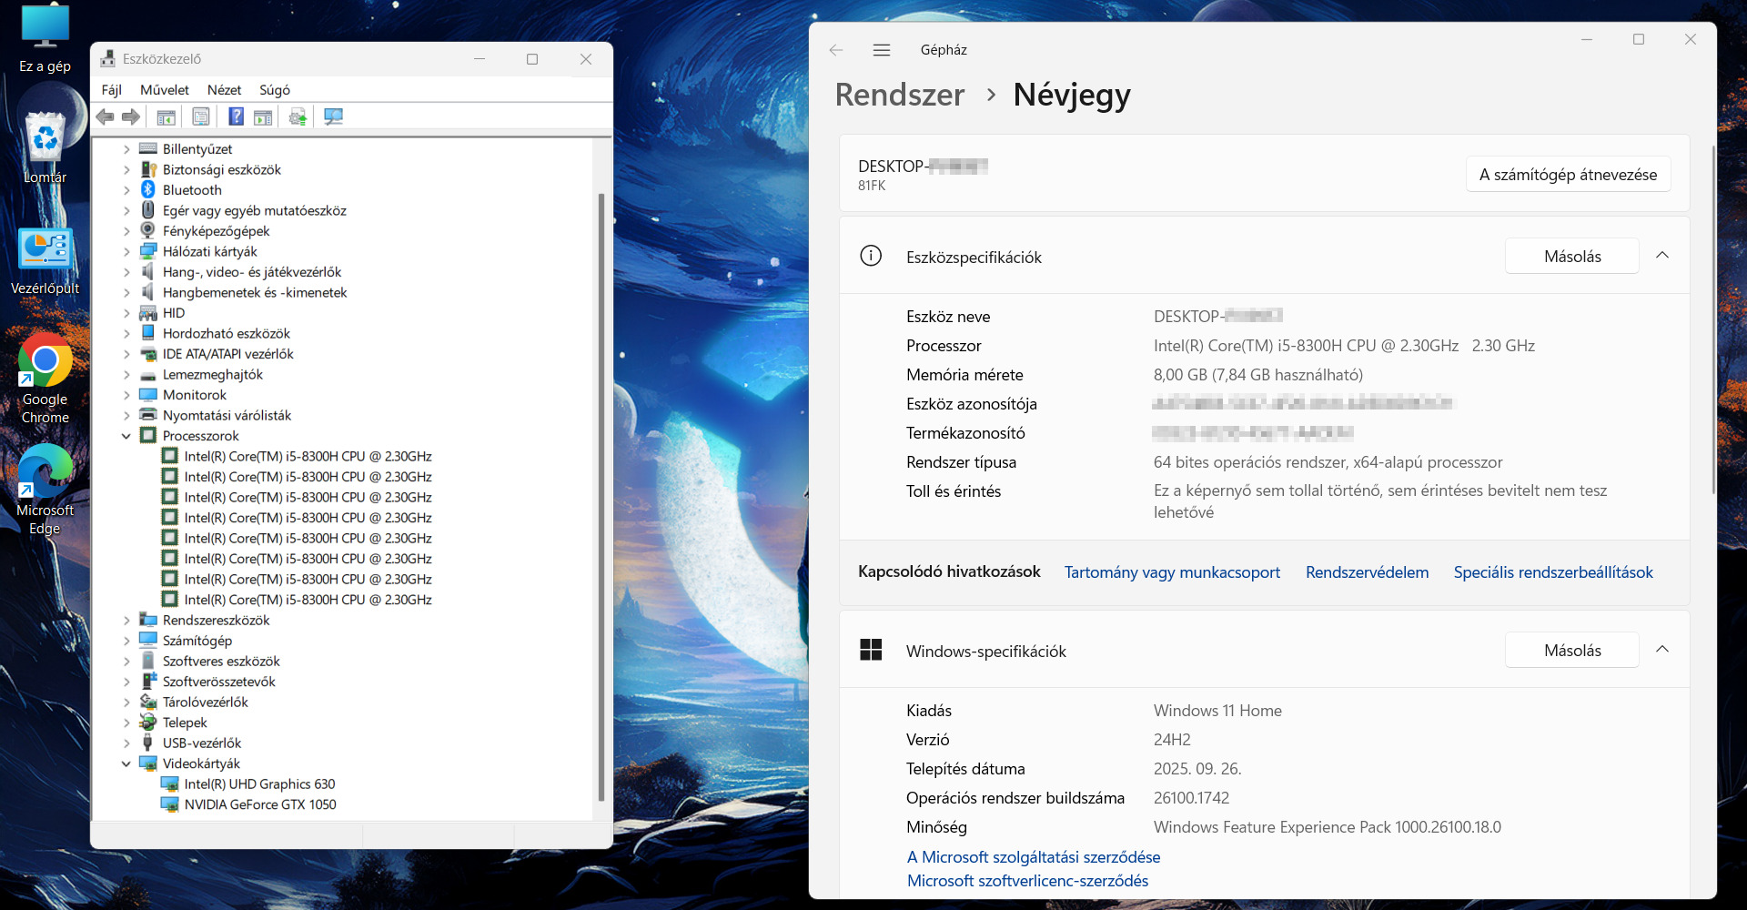Collapse the Windows-specifikációk section chevron
The image size is (1747, 910).
tap(1662, 650)
